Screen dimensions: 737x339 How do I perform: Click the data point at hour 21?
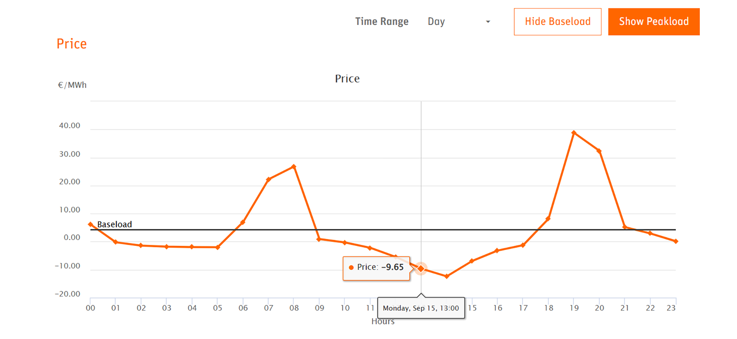coord(625,227)
